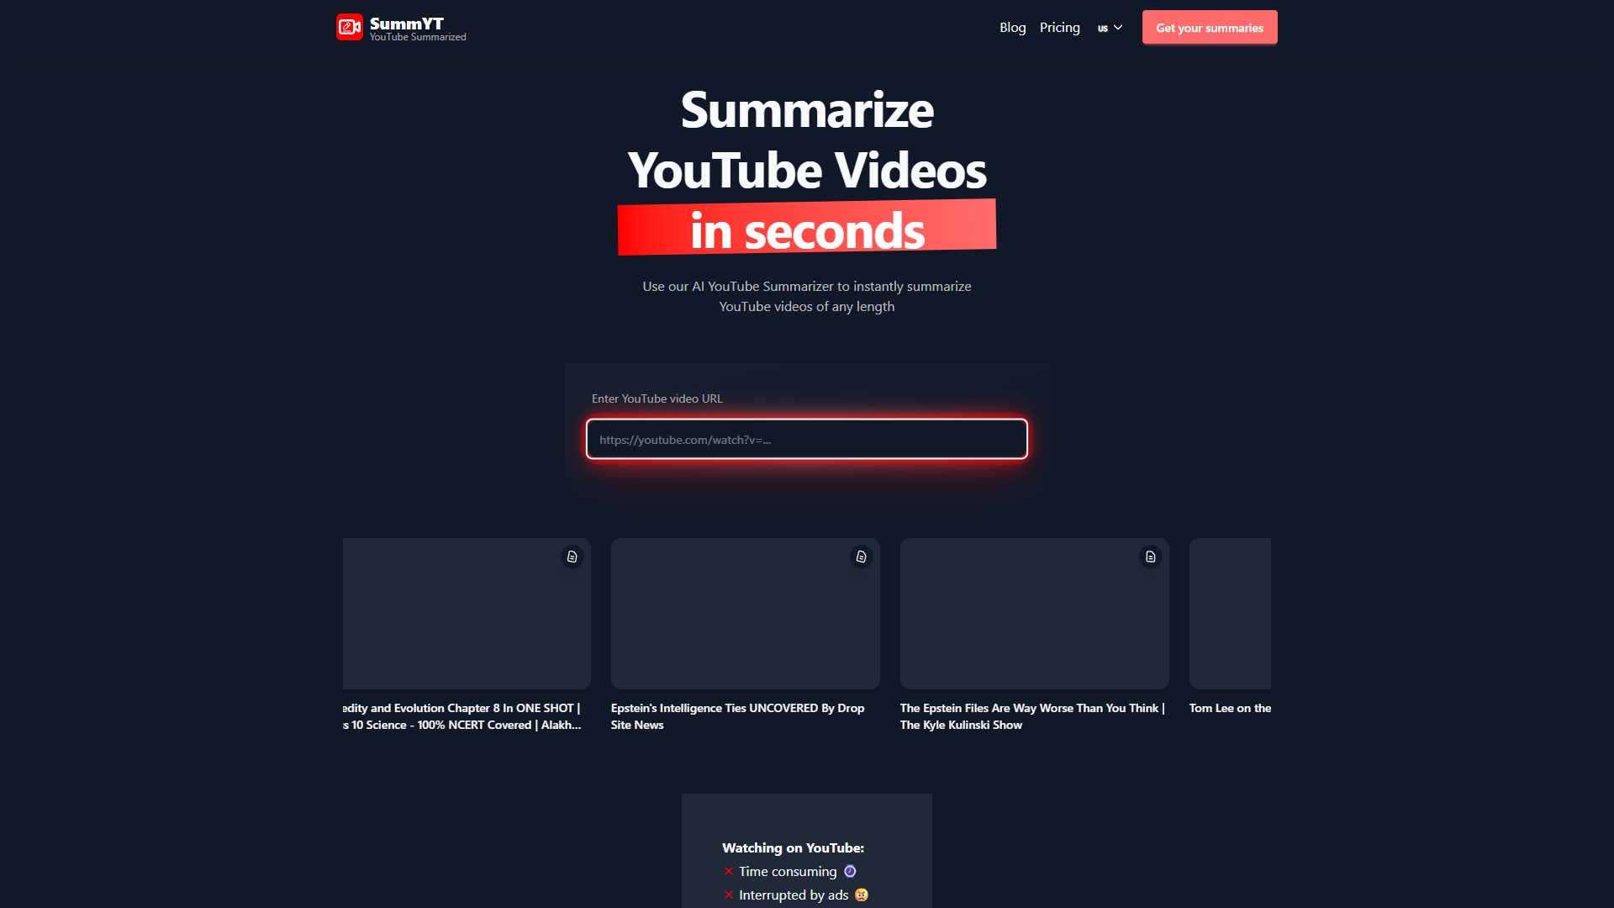
Task: Open the Pricing page
Action: tap(1059, 28)
